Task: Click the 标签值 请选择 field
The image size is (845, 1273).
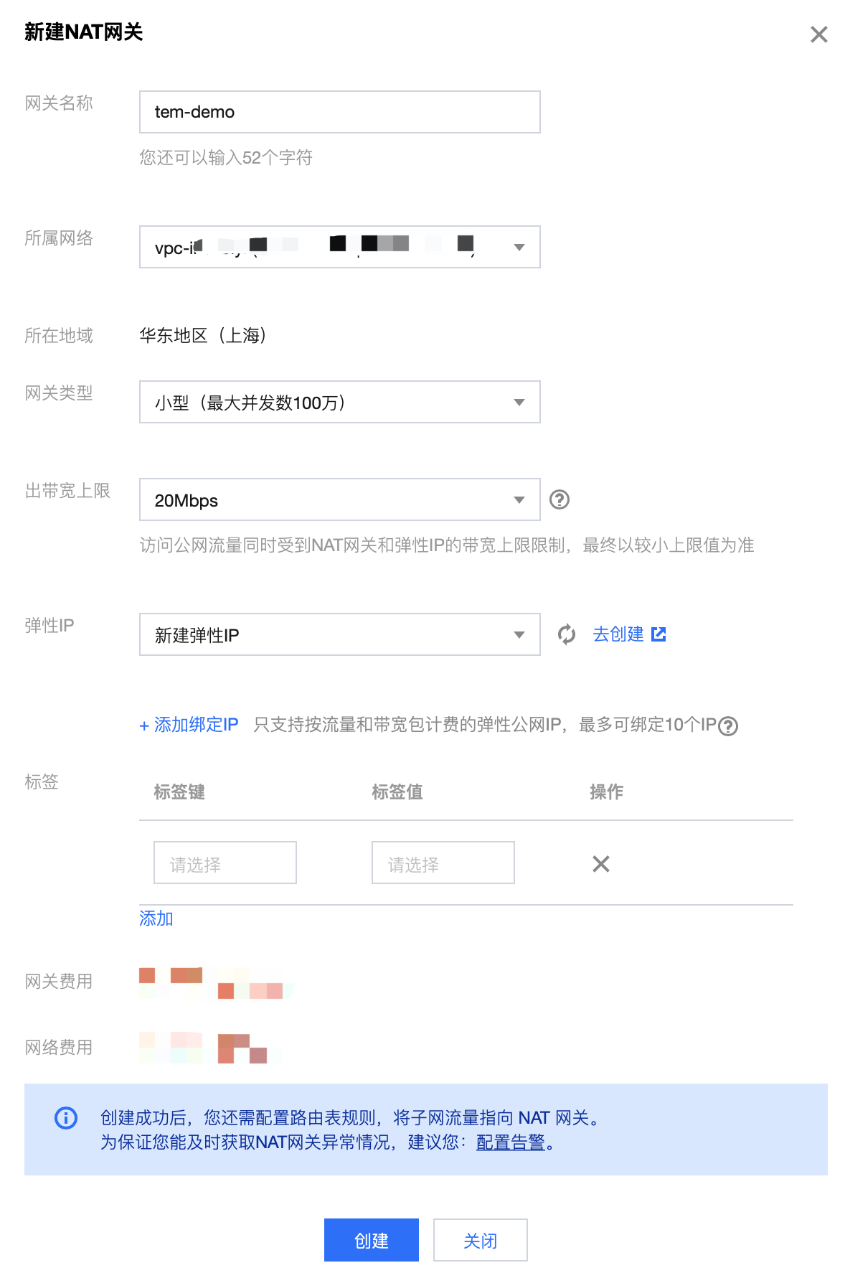Action: 443,863
